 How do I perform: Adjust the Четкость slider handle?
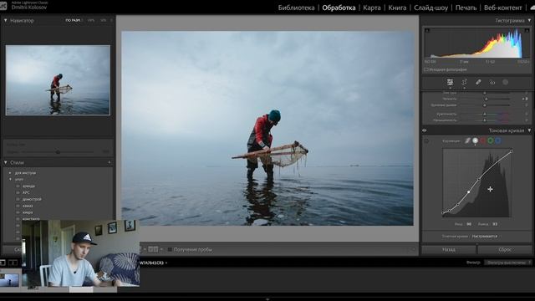click(x=486, y=99)
